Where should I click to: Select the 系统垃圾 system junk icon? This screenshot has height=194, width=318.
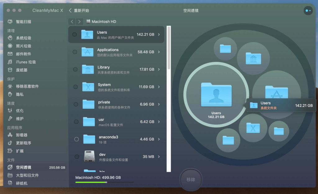[10, 38]
